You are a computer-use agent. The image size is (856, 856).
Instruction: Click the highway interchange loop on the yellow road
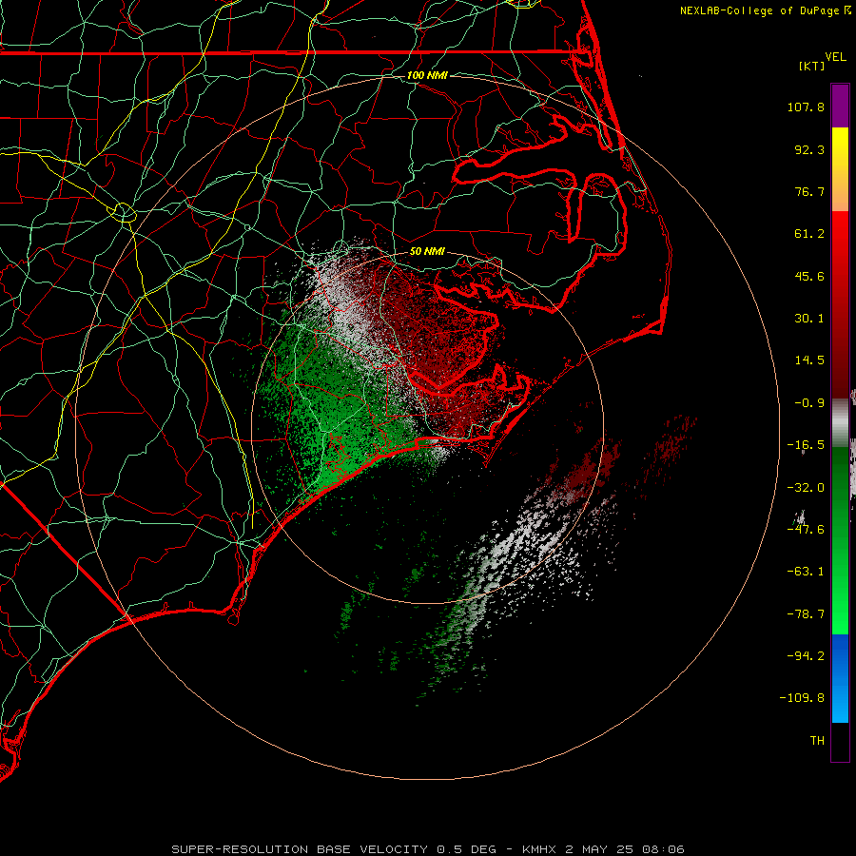tap(124, 212)
